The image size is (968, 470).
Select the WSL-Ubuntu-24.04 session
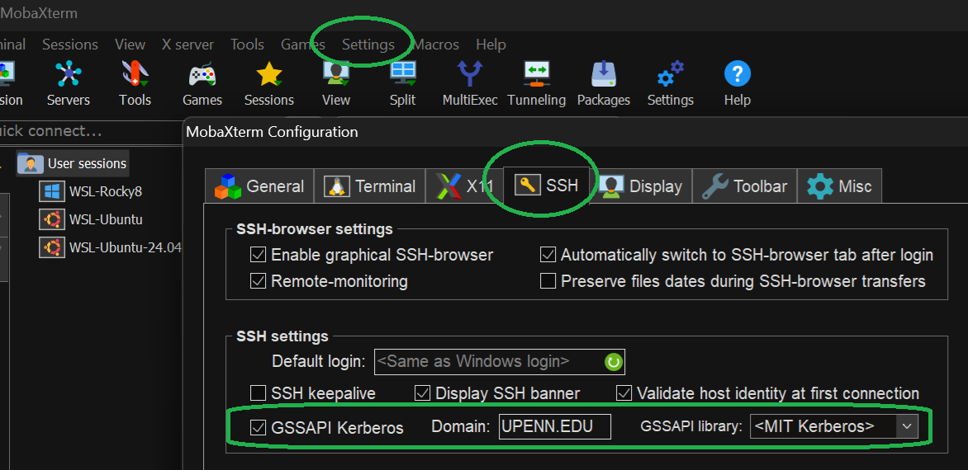pos(124,247)
